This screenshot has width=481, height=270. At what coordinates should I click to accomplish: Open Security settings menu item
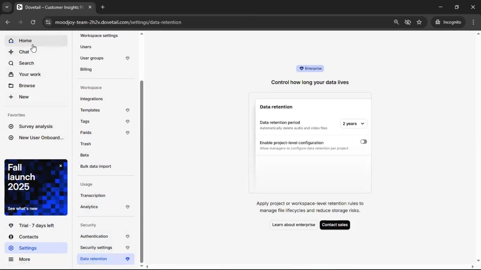pyautogui.click(x=96, y=247)
